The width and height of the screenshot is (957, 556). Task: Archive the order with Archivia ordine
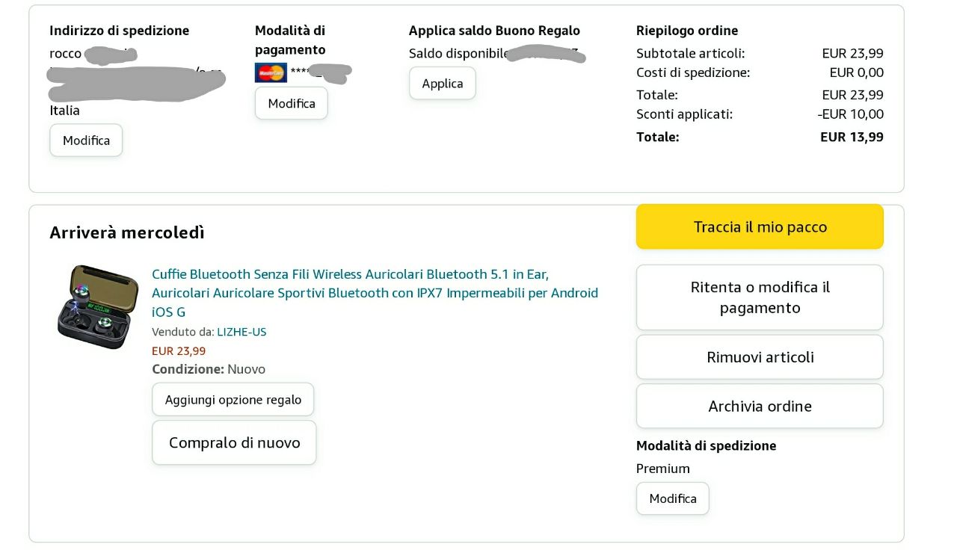click(x=760, y=407)
